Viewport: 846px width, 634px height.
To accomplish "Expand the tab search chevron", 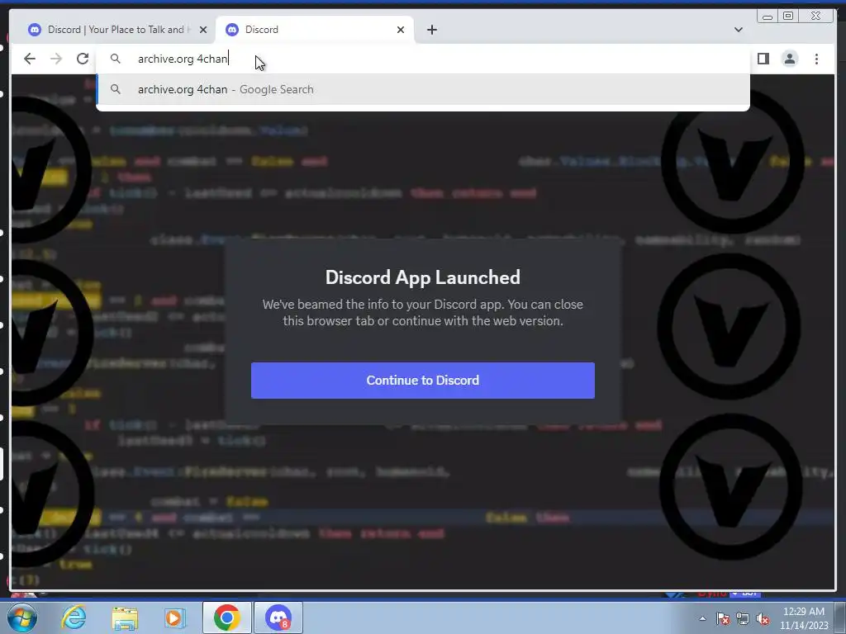I will pyautogui.click(x=738, y=30).
